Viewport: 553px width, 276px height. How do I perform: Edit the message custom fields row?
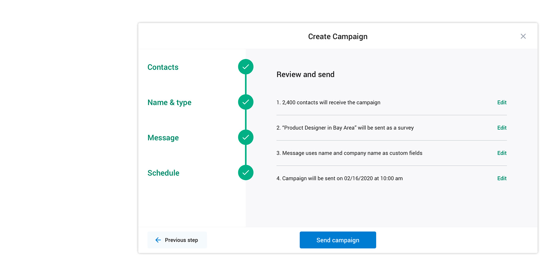pos(502,153)
